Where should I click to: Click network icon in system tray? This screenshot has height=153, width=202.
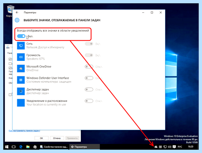(165, 147)
